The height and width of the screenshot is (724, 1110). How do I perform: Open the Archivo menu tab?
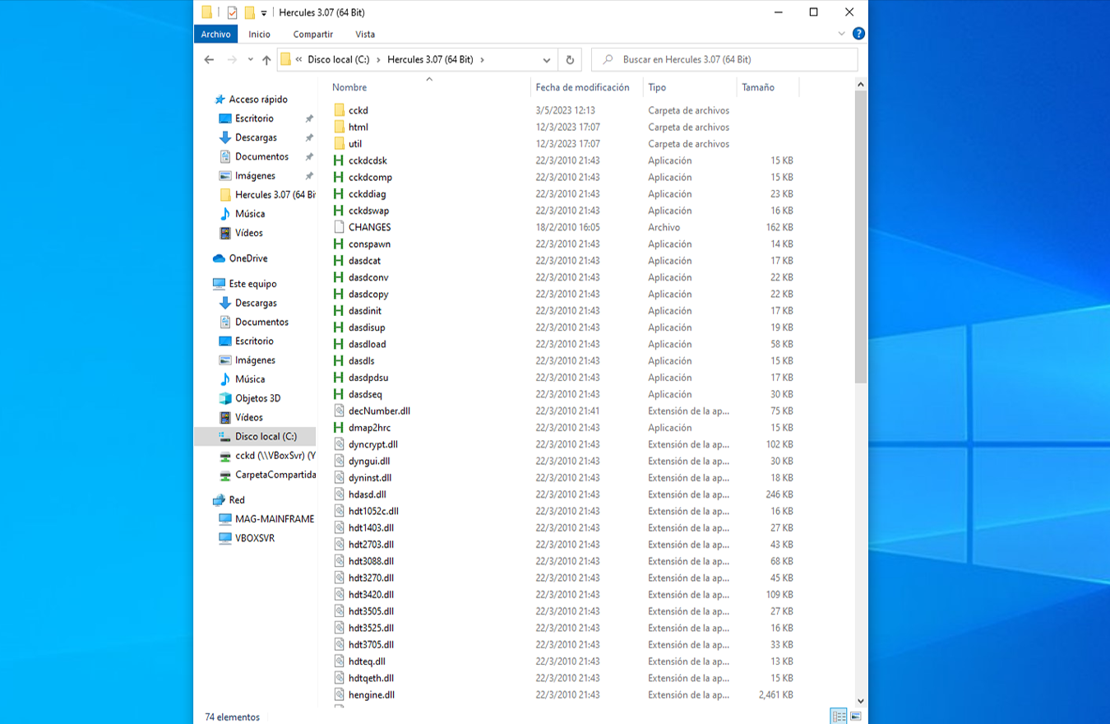pos(215,34)
